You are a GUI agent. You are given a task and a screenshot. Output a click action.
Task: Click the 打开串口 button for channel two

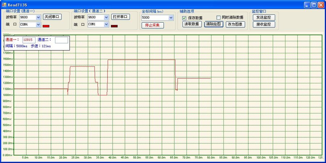tap(120, 17)
